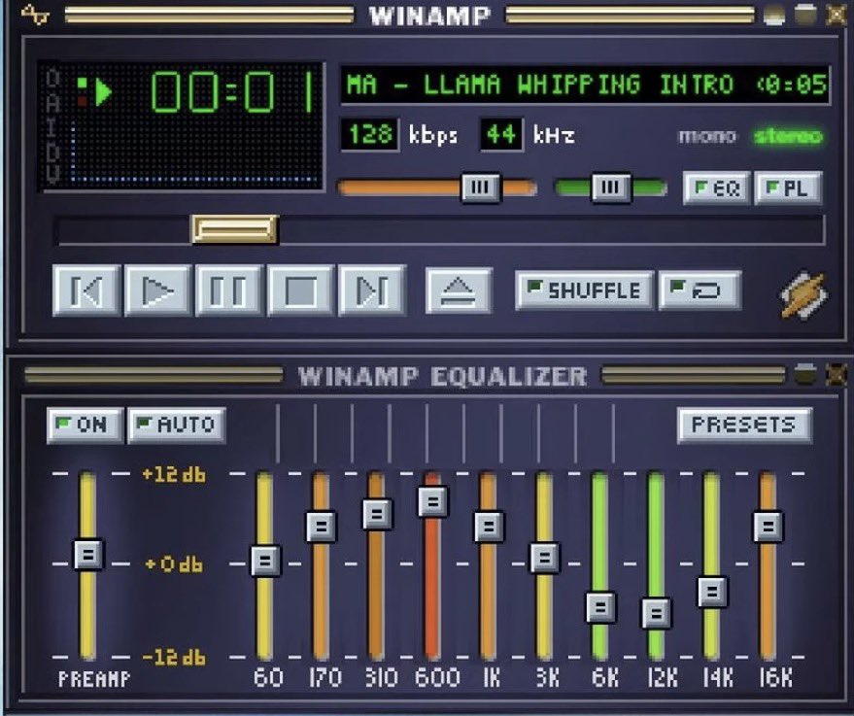Click the +0 db label
The width and height of the screenshot is (854, 716).
pos(174,564)
